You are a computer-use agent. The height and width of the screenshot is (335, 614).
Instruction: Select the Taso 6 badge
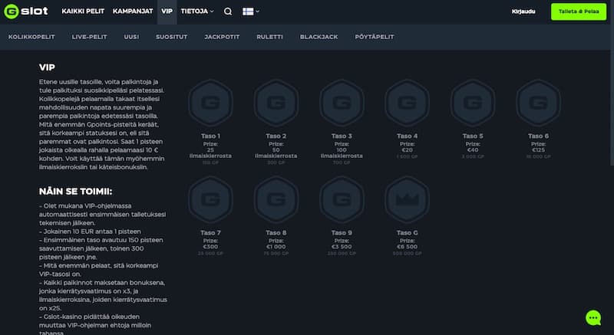pyautogui.click(x=539, y=103)
